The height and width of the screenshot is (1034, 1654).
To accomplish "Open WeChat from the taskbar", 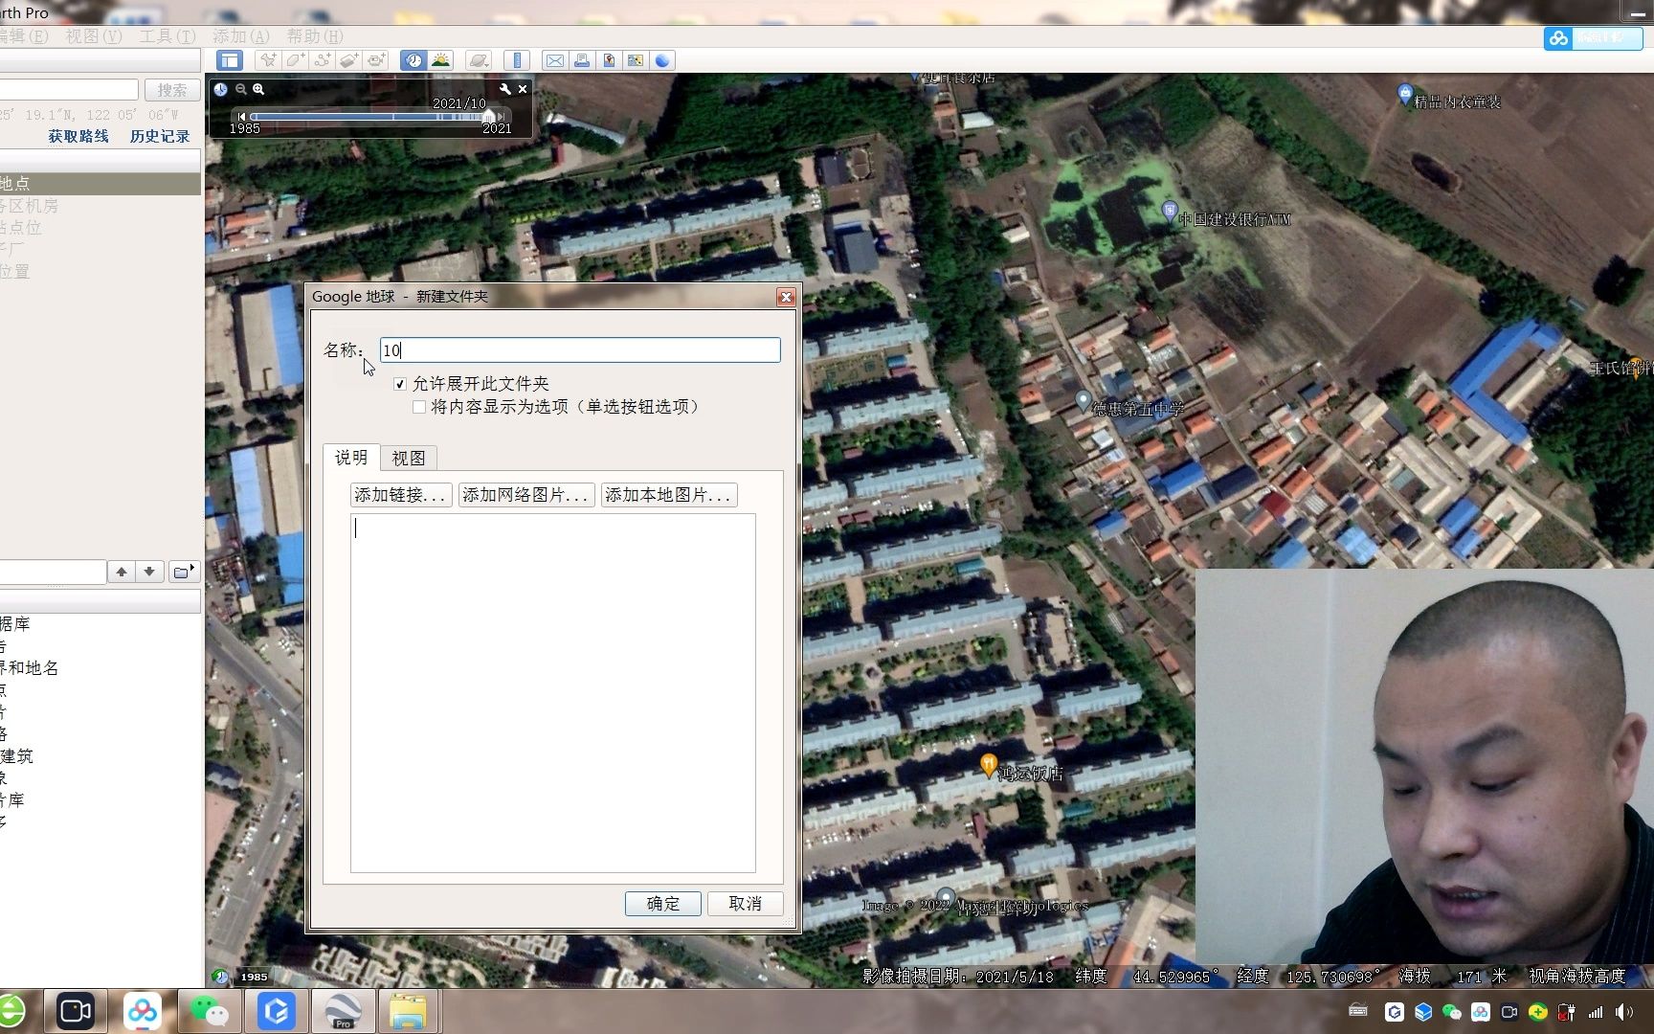I will pos(210,1011).
